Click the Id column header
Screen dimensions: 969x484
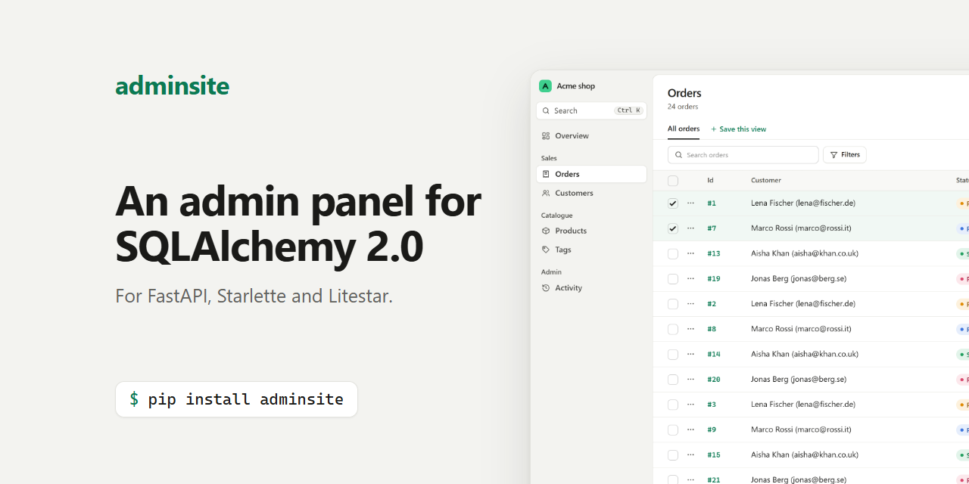click(710, 181)
